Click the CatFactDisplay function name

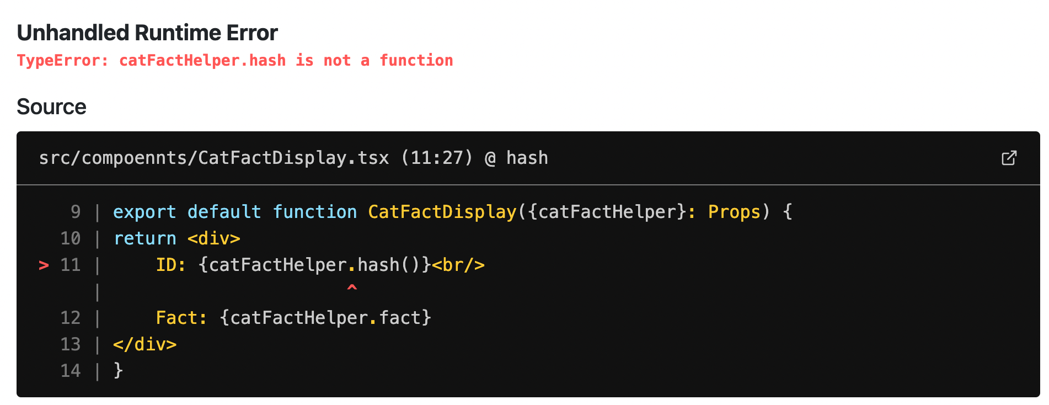pos(442,212)
